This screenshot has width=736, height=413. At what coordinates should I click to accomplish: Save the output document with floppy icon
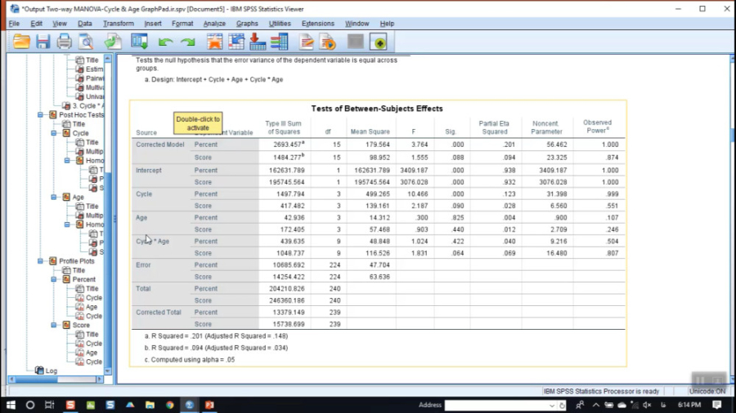[x=43, y=42]
